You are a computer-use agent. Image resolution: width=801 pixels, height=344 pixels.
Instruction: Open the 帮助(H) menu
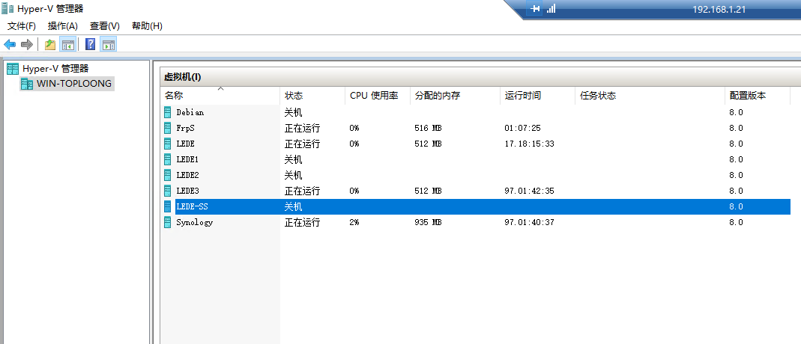pos(147,26)
